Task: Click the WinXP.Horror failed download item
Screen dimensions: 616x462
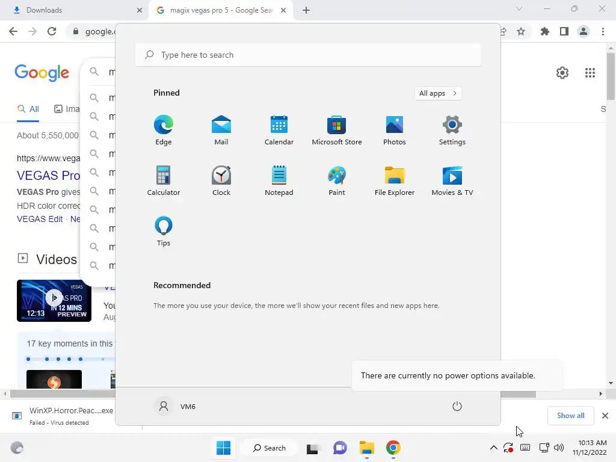Action: pos(63,416)
